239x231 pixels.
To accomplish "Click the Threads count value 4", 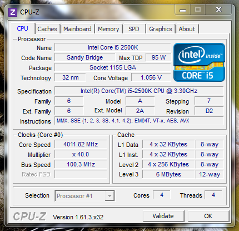I will [x=213, y=195].
